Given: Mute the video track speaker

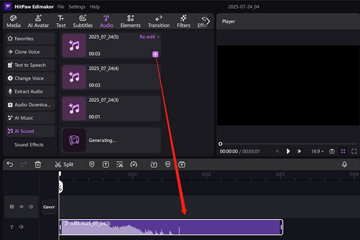Looking at the screenshot, I should click(31, 207).
